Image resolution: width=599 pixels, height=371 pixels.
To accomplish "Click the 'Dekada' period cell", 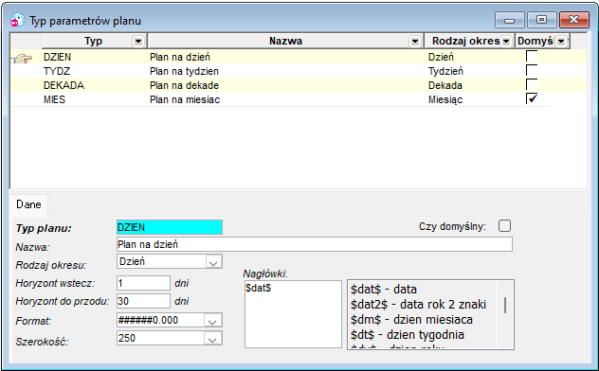I will tap(470, 85).
